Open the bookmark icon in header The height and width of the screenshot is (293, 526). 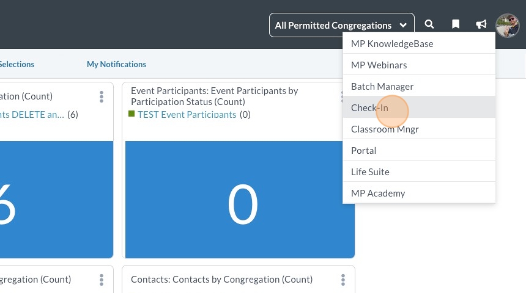coord(456,24)
